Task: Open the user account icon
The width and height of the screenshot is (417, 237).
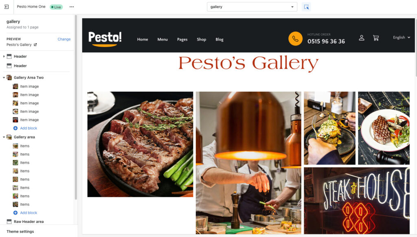Action: [x=362, y=38]
